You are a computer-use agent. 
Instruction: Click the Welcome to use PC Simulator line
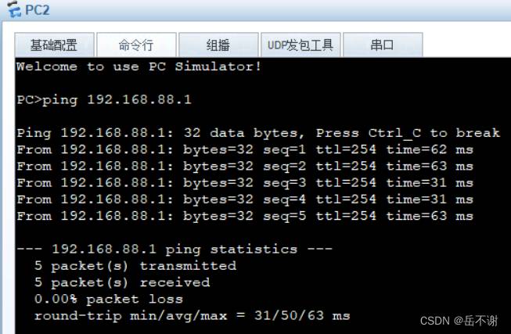click(x=139, y=66)
